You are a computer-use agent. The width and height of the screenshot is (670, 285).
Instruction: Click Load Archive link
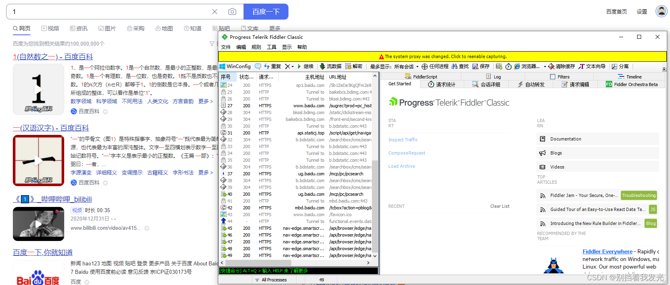coord(402,166)
